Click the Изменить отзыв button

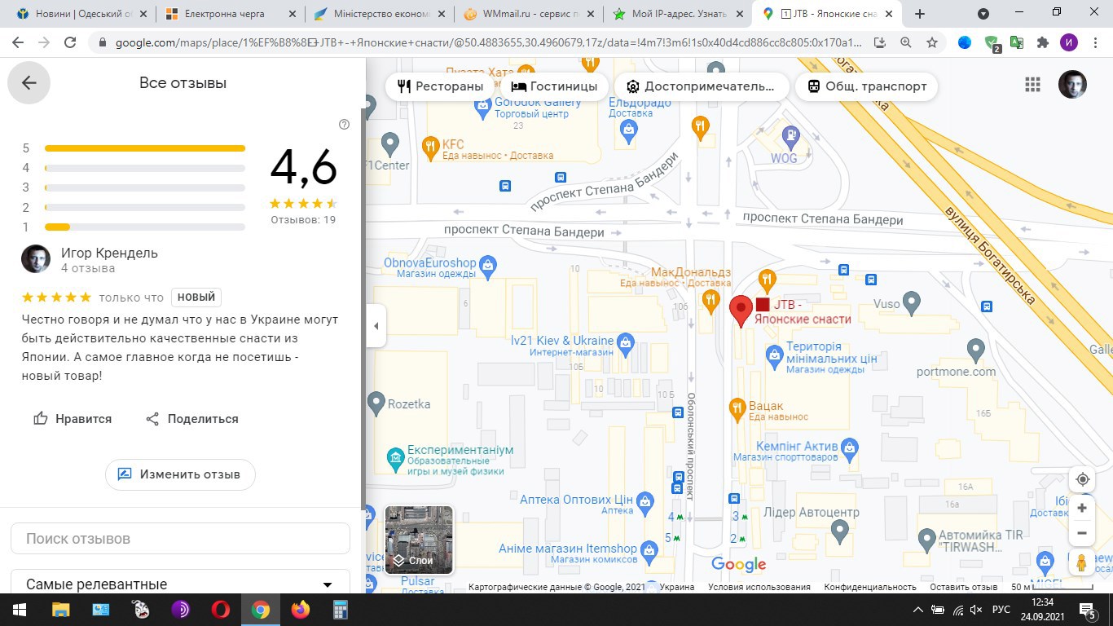(180, 474)
